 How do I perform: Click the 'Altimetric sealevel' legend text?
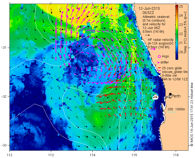(156, 17)
